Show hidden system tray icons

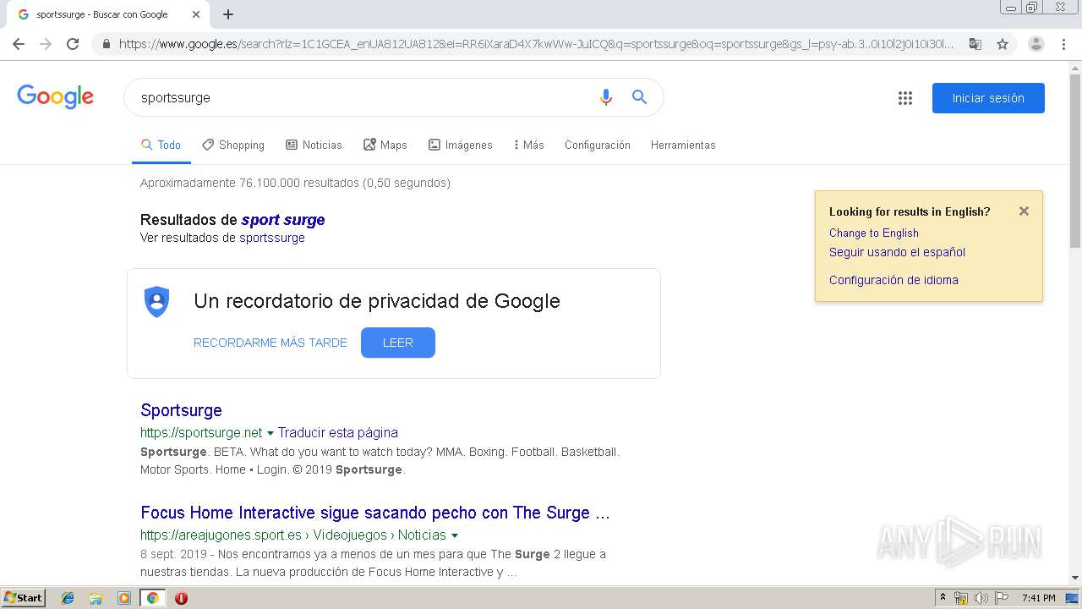(x=943, y=598)
